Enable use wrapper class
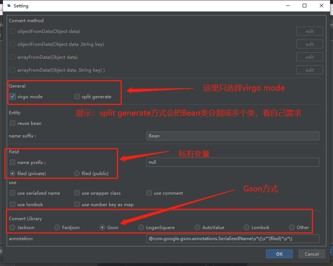Screen dimensions: 333x266 [77, 193]
